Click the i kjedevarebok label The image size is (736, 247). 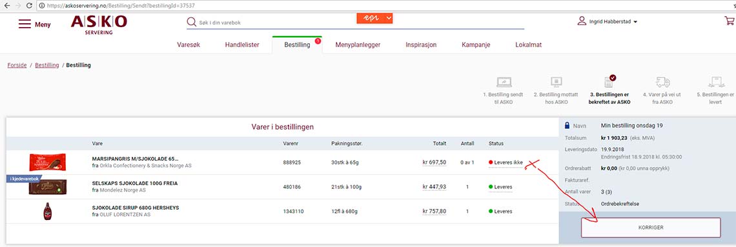[x=24, y=179]
